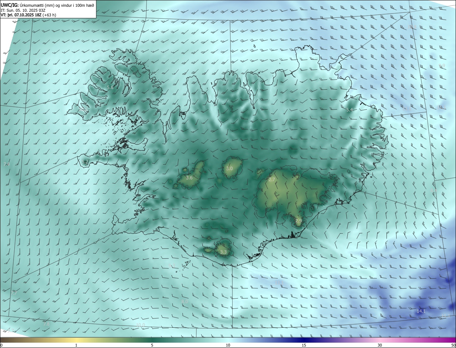Image resolution: width=456 pixels, height=348 pixels.
Task: Click the 50 tick on the color scale
Action: click(x=453, y=346)
